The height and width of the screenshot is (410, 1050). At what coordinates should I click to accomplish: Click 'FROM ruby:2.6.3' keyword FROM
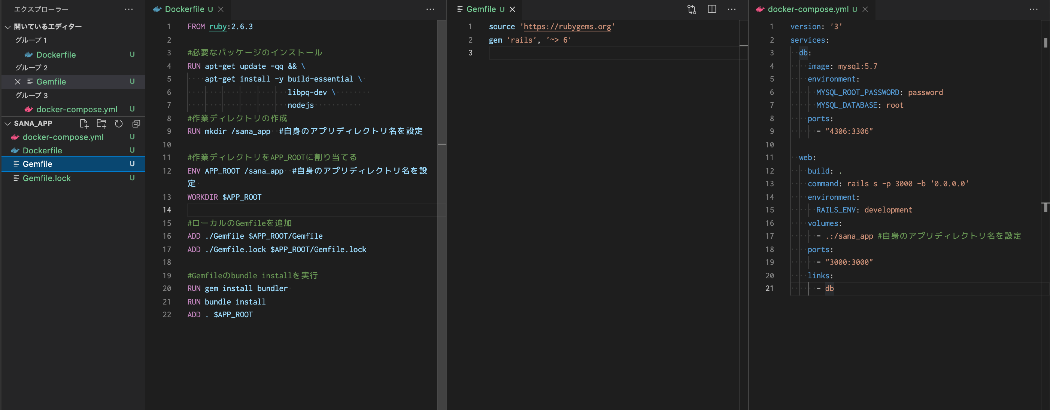point(196,27)
